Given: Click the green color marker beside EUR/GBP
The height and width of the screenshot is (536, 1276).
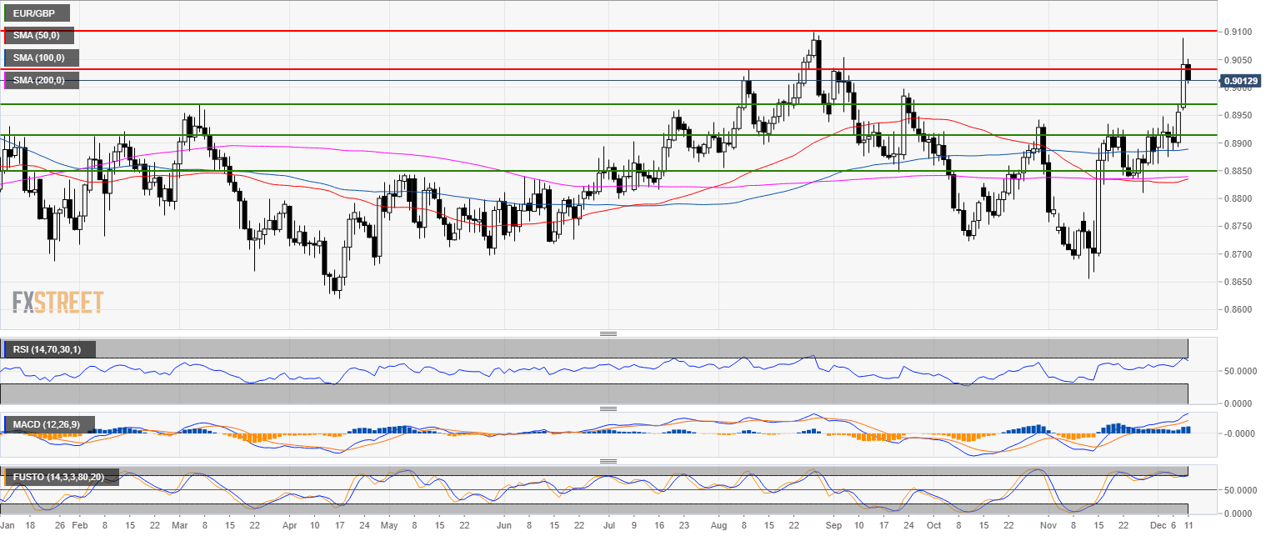Looking at the screenshot, I should click(6, 13).
